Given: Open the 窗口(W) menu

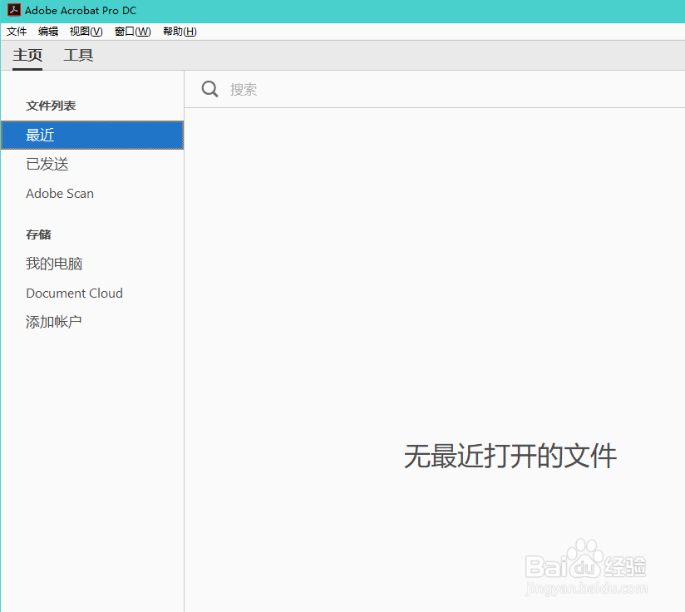Looking at the screenshot, I should click(x=133, y=32).
